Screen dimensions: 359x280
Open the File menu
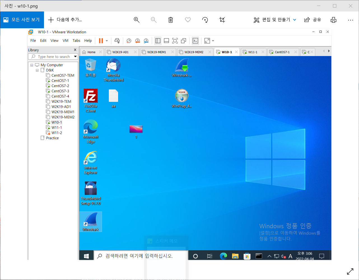[33, 41]
